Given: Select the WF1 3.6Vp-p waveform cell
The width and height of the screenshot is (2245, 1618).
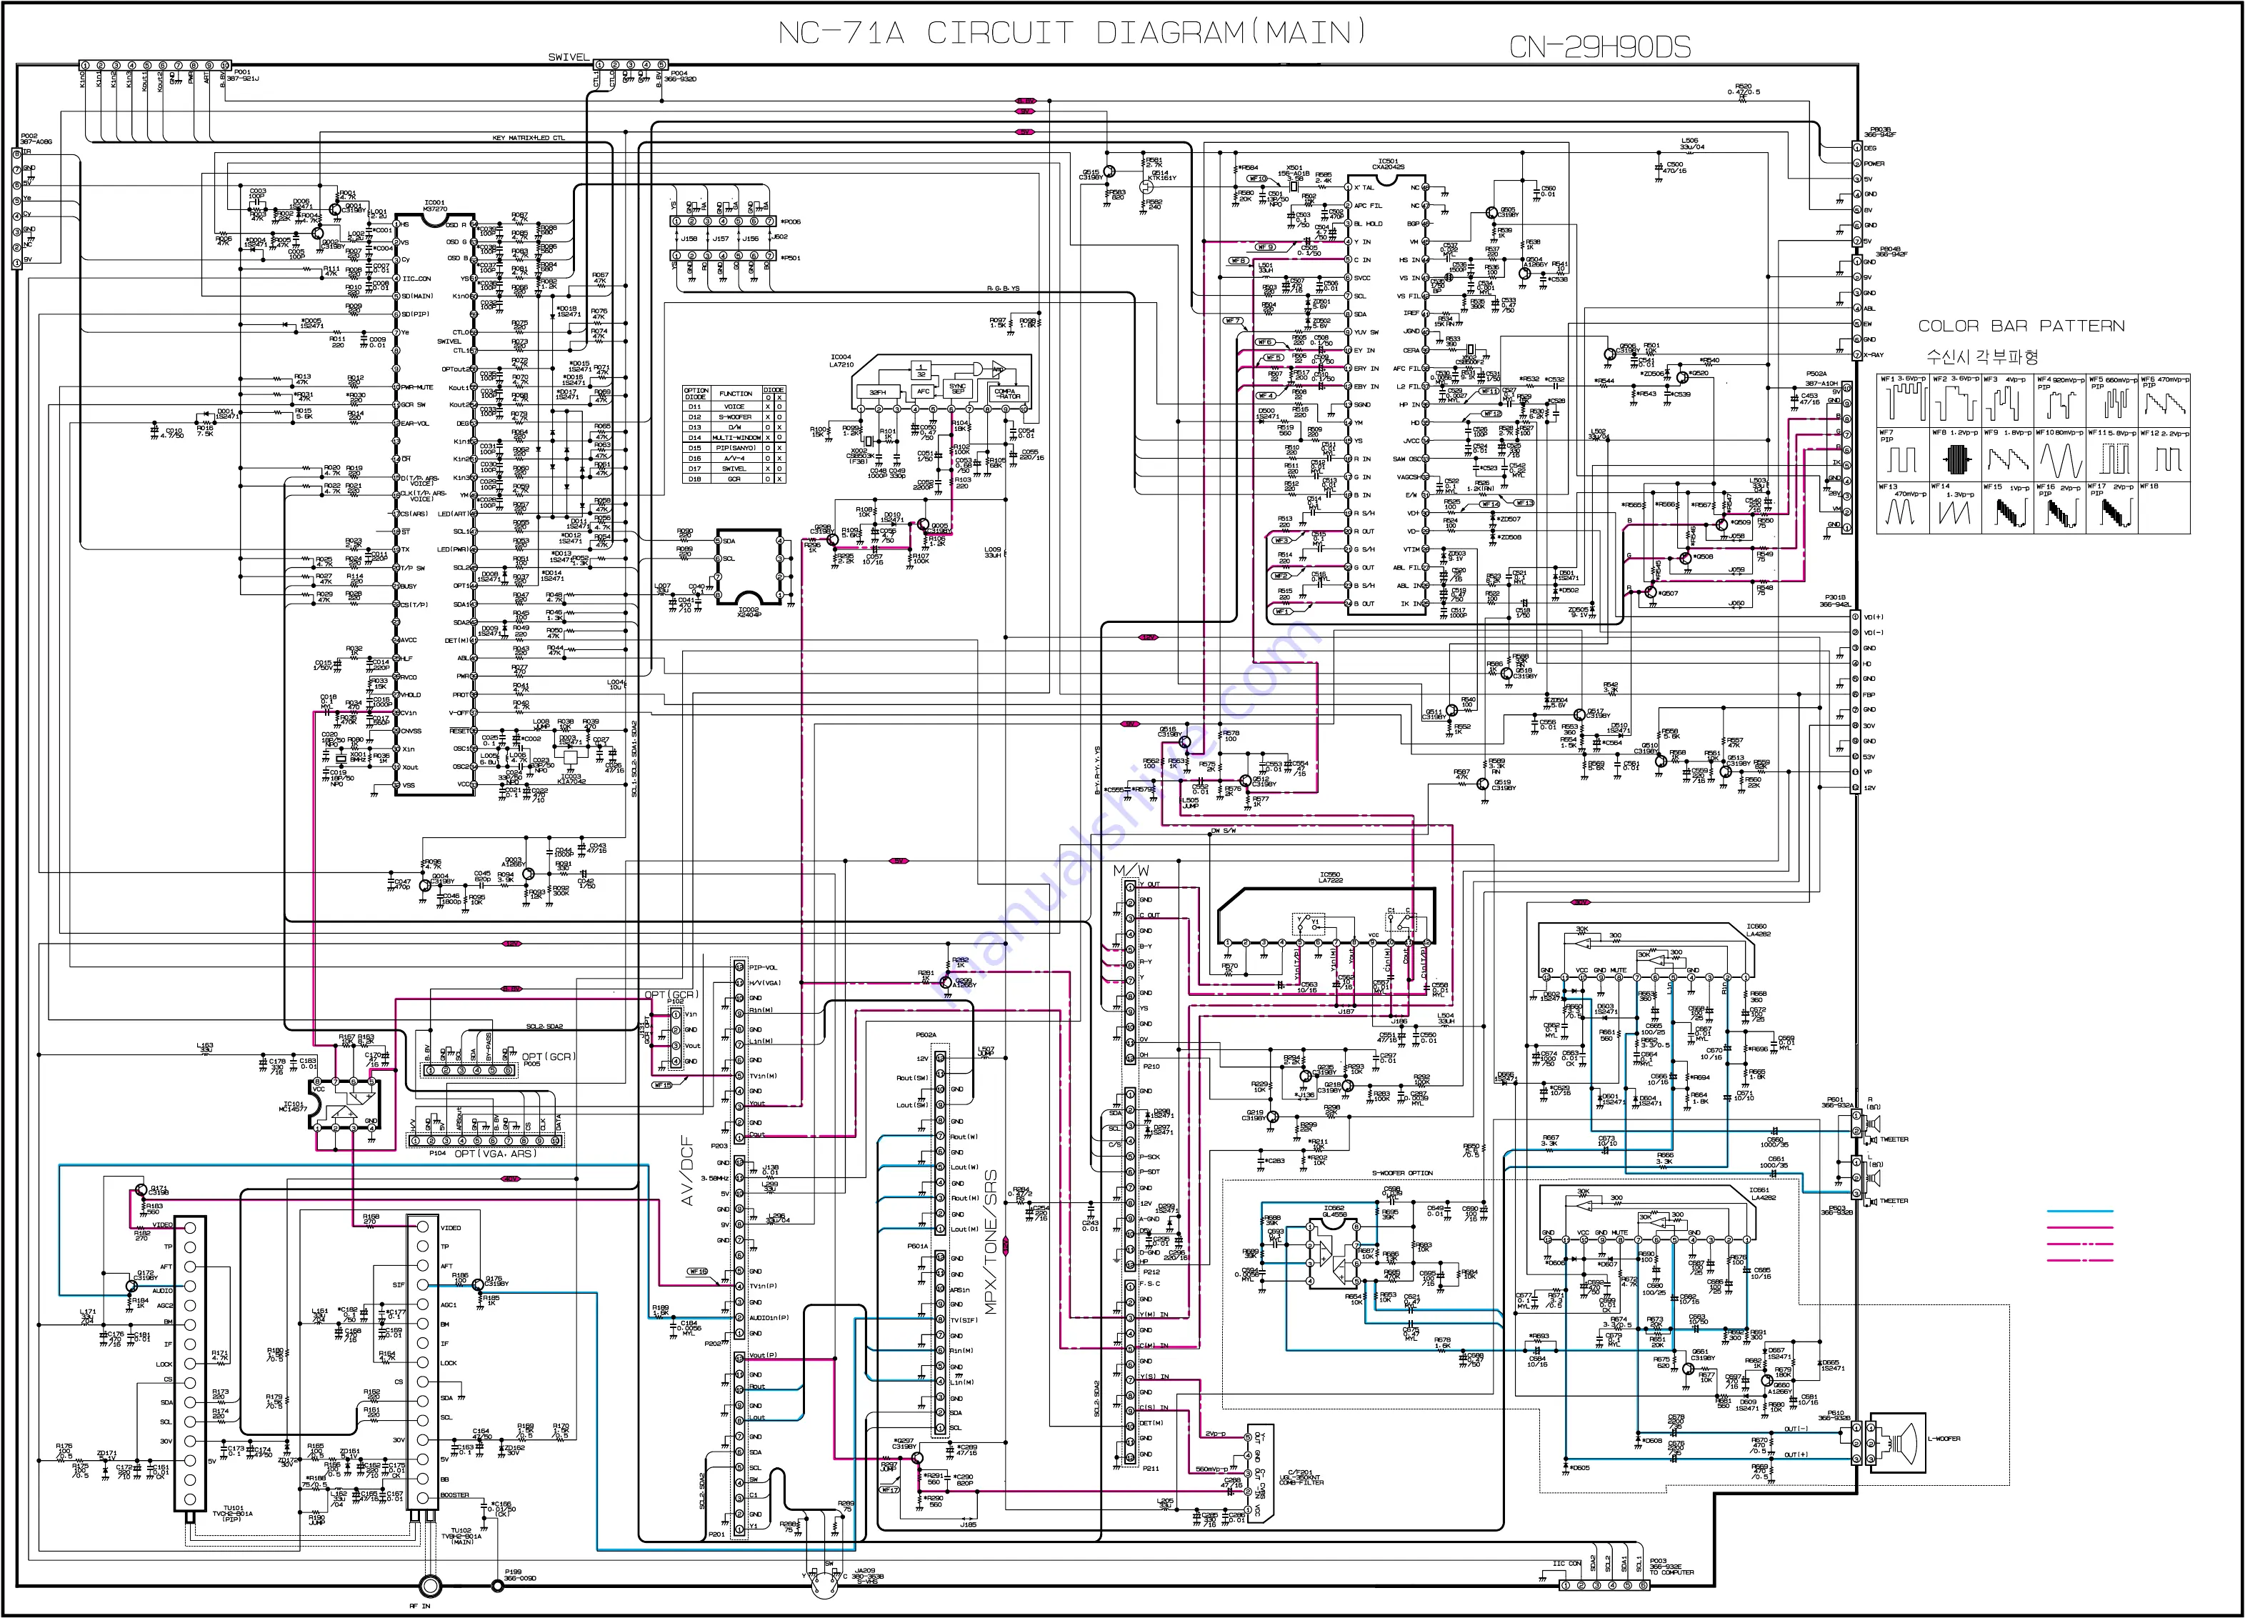Looking at the screenshot, I should click(1904, 401).
